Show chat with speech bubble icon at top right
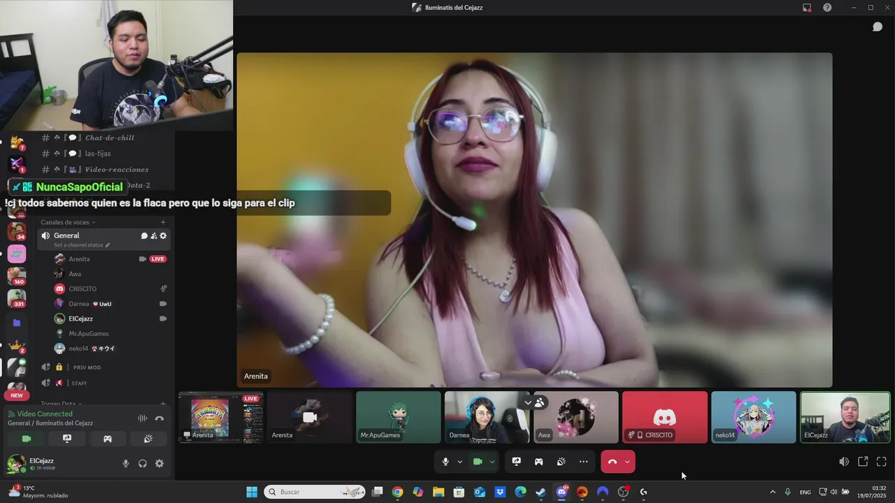The width and height of the screenshot is (895, 503). [x=878, y=27]
